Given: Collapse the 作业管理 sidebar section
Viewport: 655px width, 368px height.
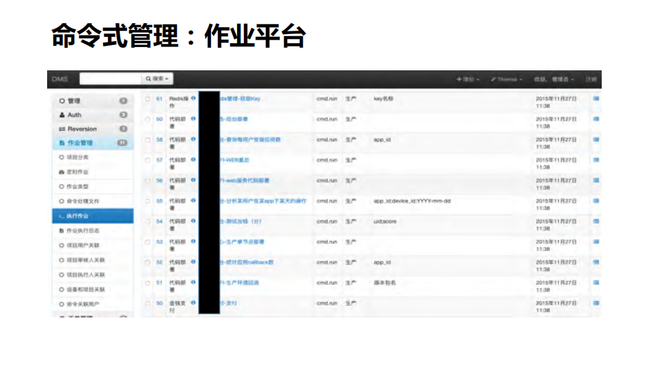Looking at the screenshot, I should tap(93, 143).
